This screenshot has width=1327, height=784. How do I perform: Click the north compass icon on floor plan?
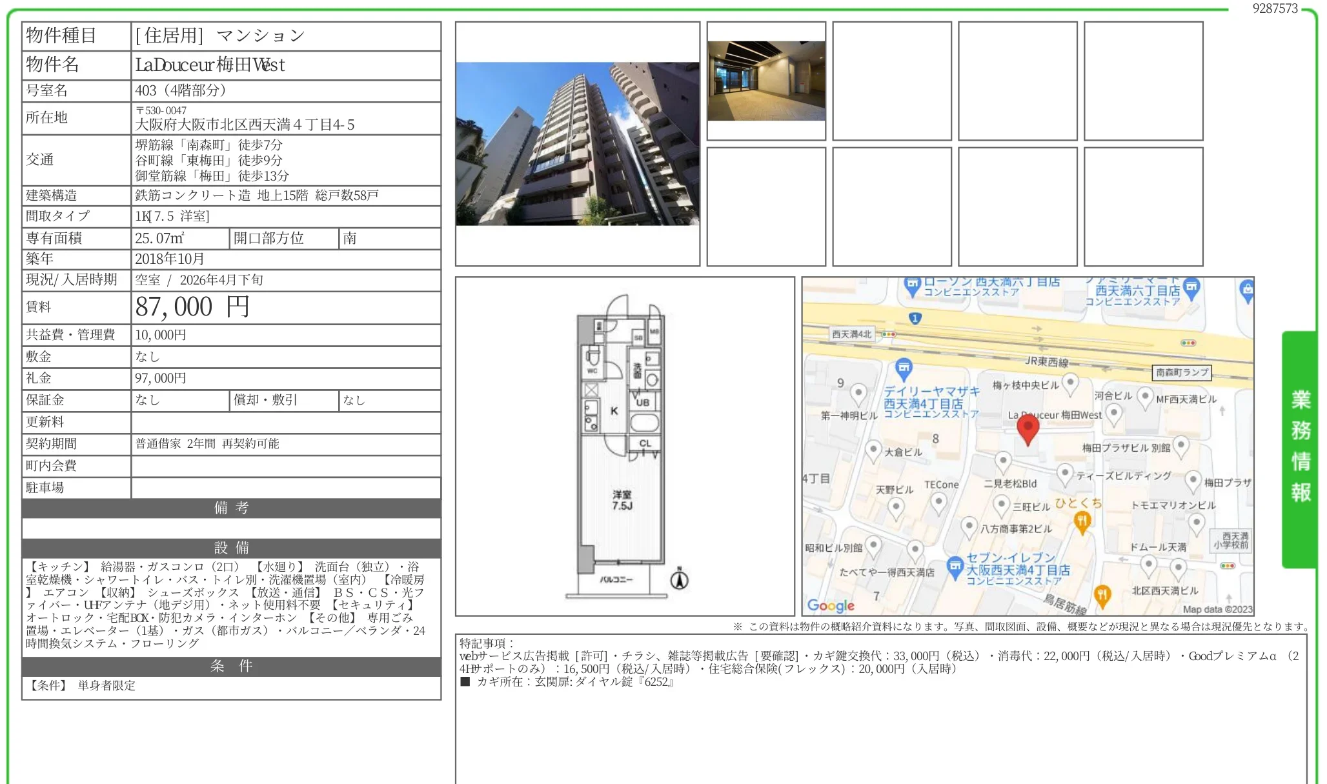pyautogui.click(x=678, y=579)
